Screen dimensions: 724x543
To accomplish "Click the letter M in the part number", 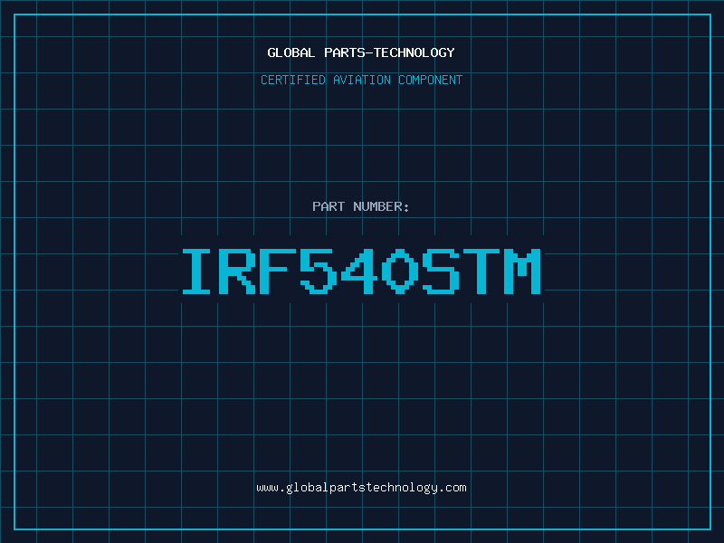I will point(520,271).
